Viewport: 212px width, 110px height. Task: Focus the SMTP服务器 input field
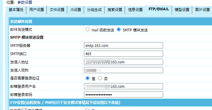pos(123,45)
